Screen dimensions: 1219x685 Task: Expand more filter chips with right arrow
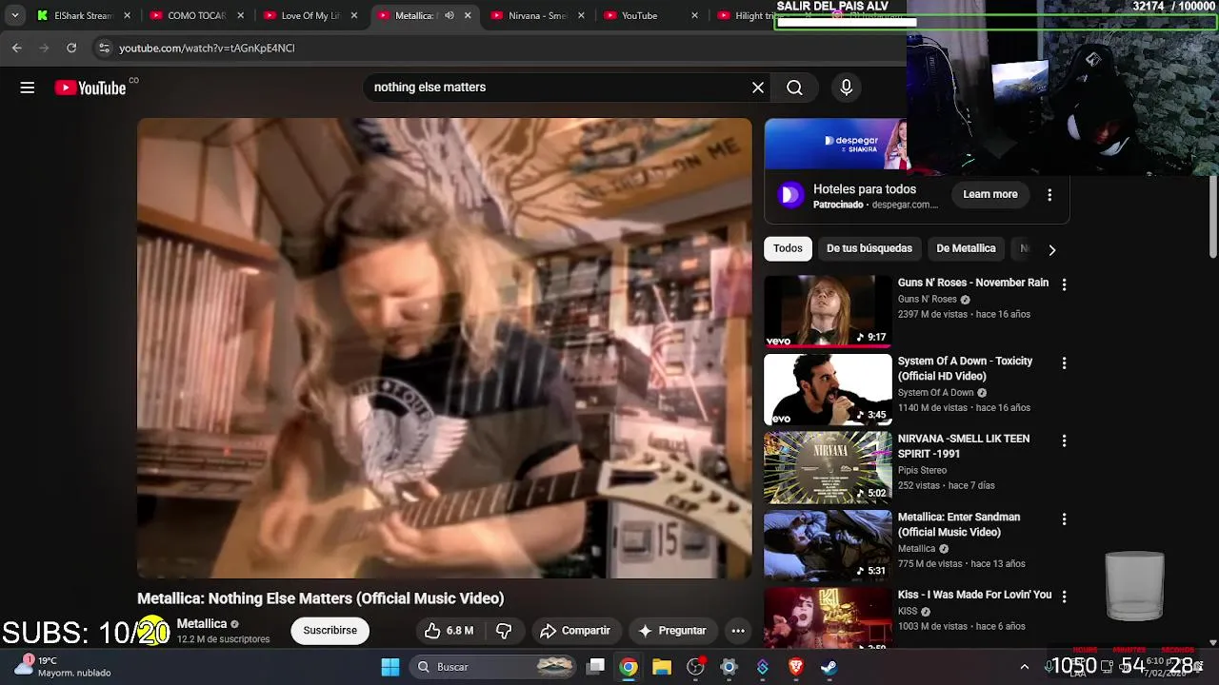point(1051,249)
